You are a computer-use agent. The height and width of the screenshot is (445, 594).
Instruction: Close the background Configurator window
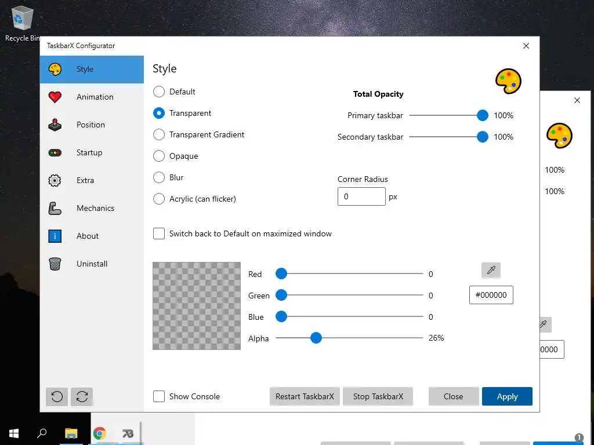(577, 100)
